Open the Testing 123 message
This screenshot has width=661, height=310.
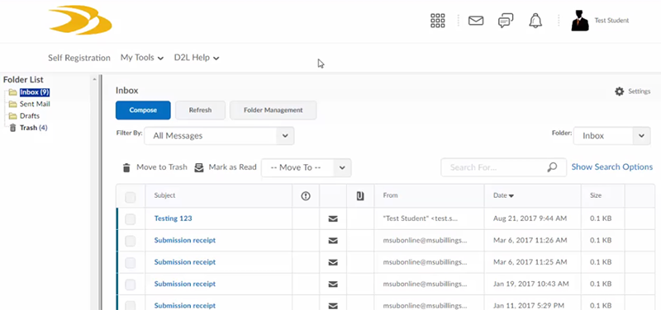[x=173, y=218]
